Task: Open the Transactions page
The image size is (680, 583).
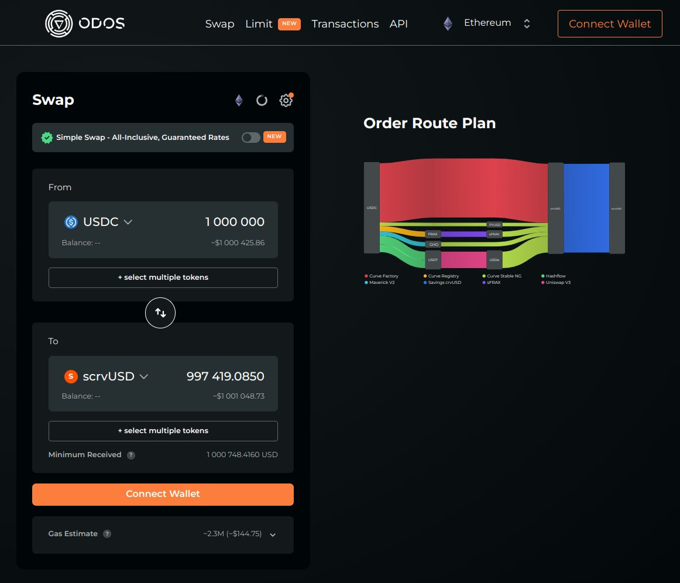Action: coord(345,24)
